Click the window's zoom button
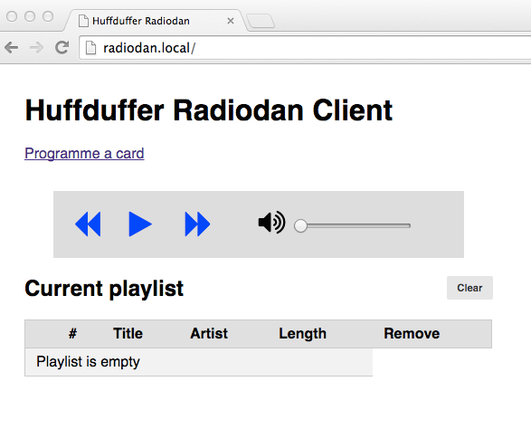This screenshot has height=448, width=531. click(x=48, y=16)
